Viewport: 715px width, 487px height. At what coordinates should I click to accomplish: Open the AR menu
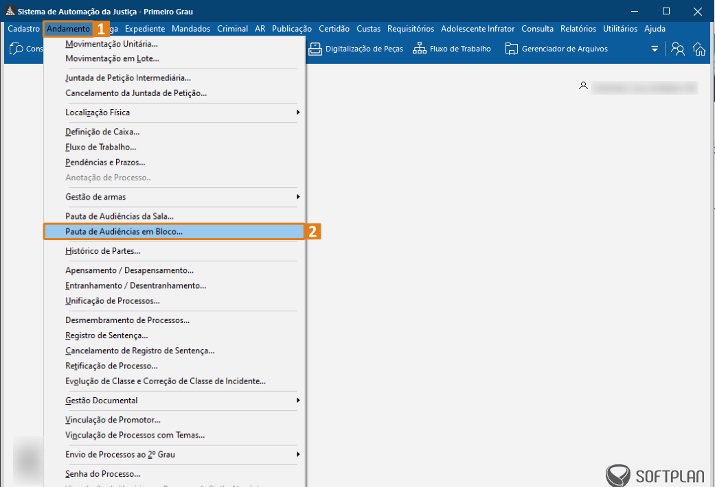pyautogui.click(x=260, y=29)
